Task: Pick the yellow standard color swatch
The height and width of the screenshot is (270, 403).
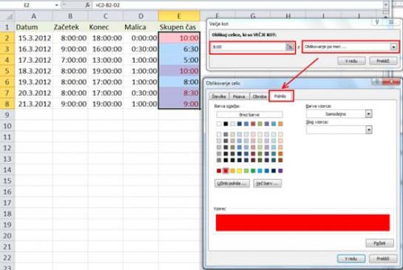Action: (x=240, y=170)
